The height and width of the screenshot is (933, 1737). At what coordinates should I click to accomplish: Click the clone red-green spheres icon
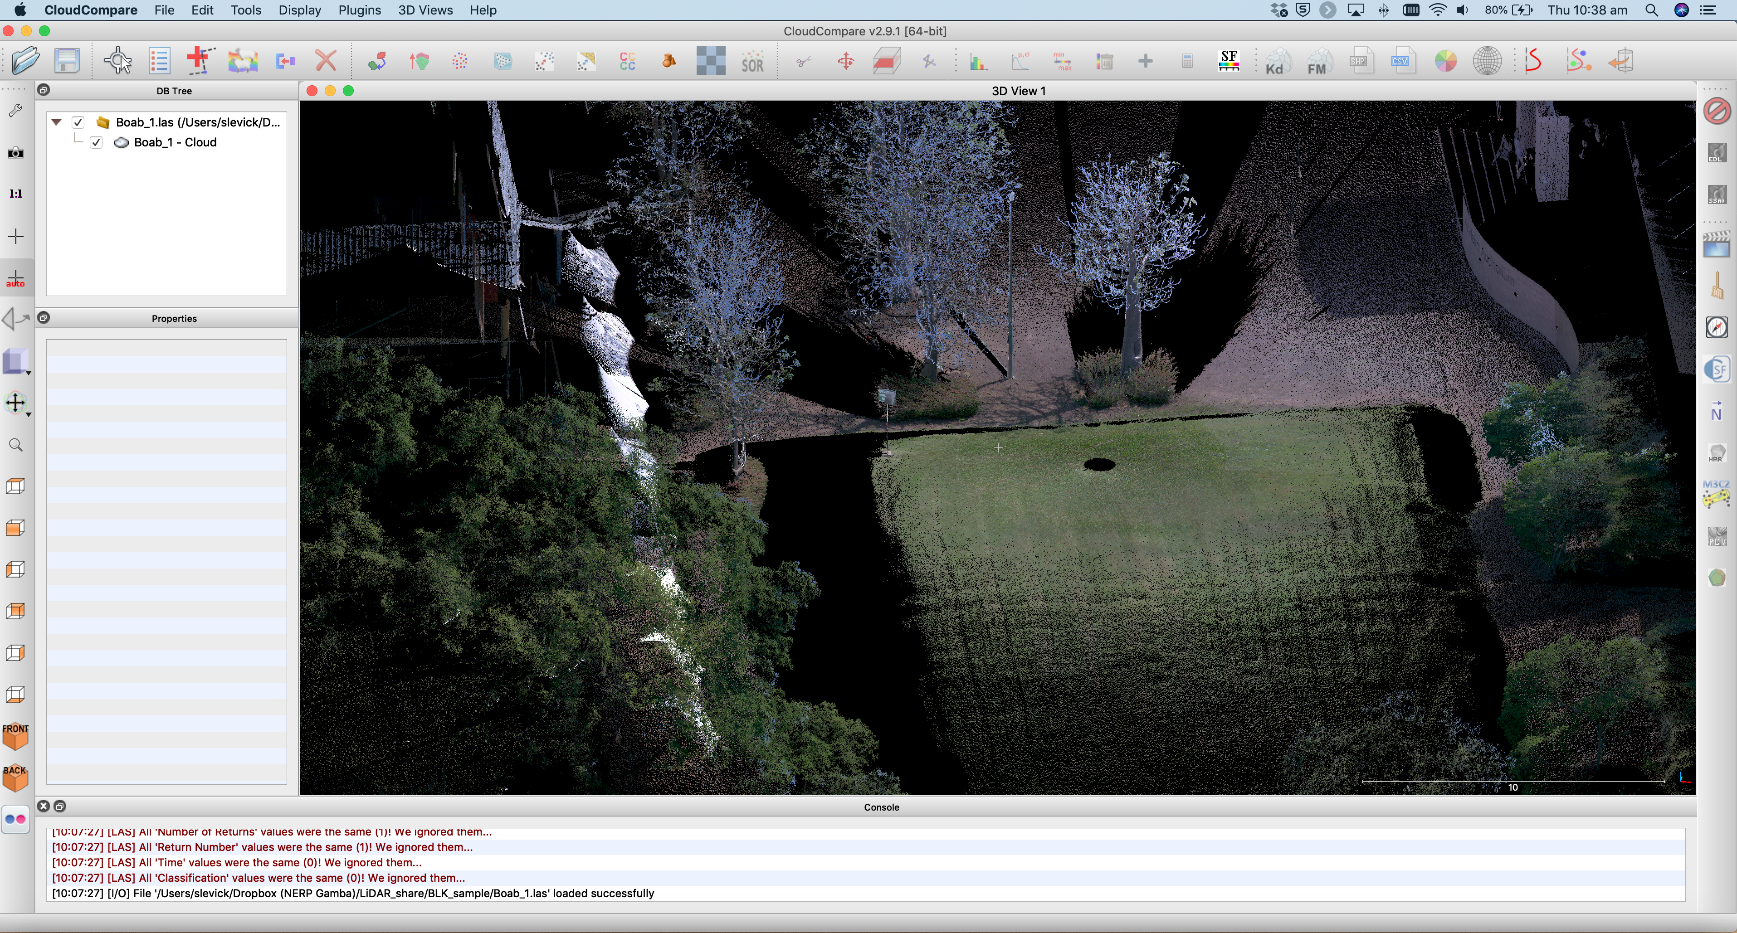378,61
